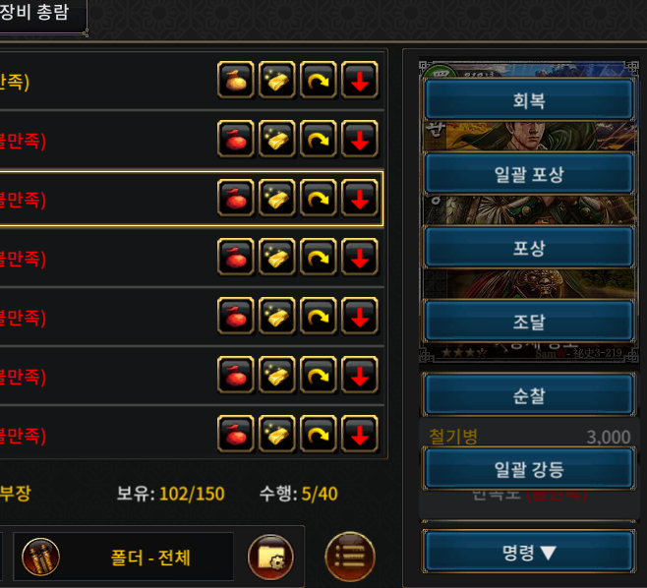This screenshot has height=588, width=647.
Task: Open the round list menu icon
Action: [350, 557]
